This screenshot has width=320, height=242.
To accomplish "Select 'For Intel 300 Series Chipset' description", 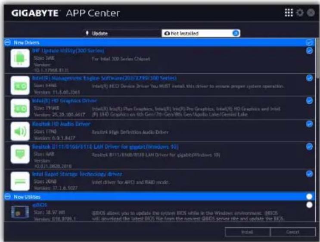I will coord(121,59).
